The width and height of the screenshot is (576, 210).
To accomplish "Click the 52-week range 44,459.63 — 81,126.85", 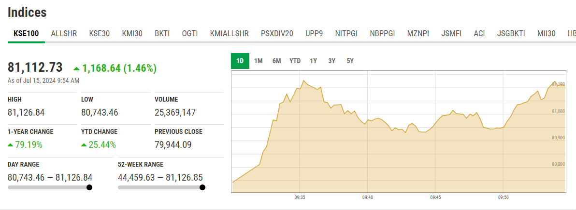I will click(160, 178).
